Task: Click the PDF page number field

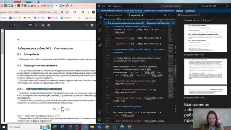Action: pyautogui.click(x=12, y=25)
